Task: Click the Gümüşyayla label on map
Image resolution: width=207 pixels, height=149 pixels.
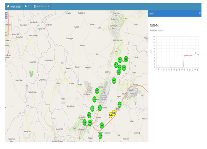Action: pos(70,39)
